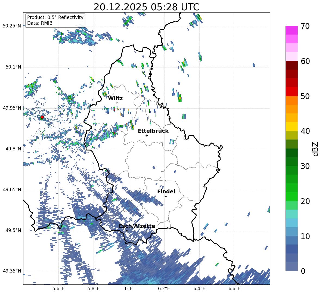Click the Wiltz city label
Screen dimensions: 322x294
pos(115,98)
